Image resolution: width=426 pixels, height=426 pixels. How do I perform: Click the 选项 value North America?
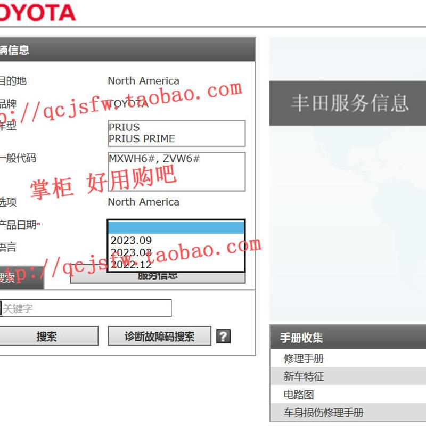[143, 202]
